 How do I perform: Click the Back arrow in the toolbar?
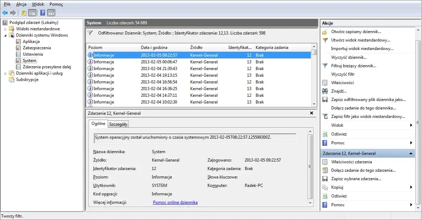tap(5, 13)
